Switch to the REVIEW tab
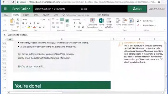The height and width of the screenshot is (94, 168). coord(46,15)
